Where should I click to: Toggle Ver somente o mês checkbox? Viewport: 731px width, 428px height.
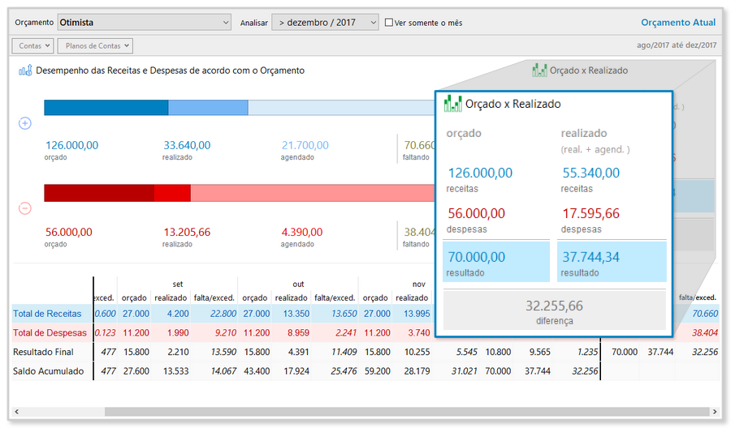389,23
